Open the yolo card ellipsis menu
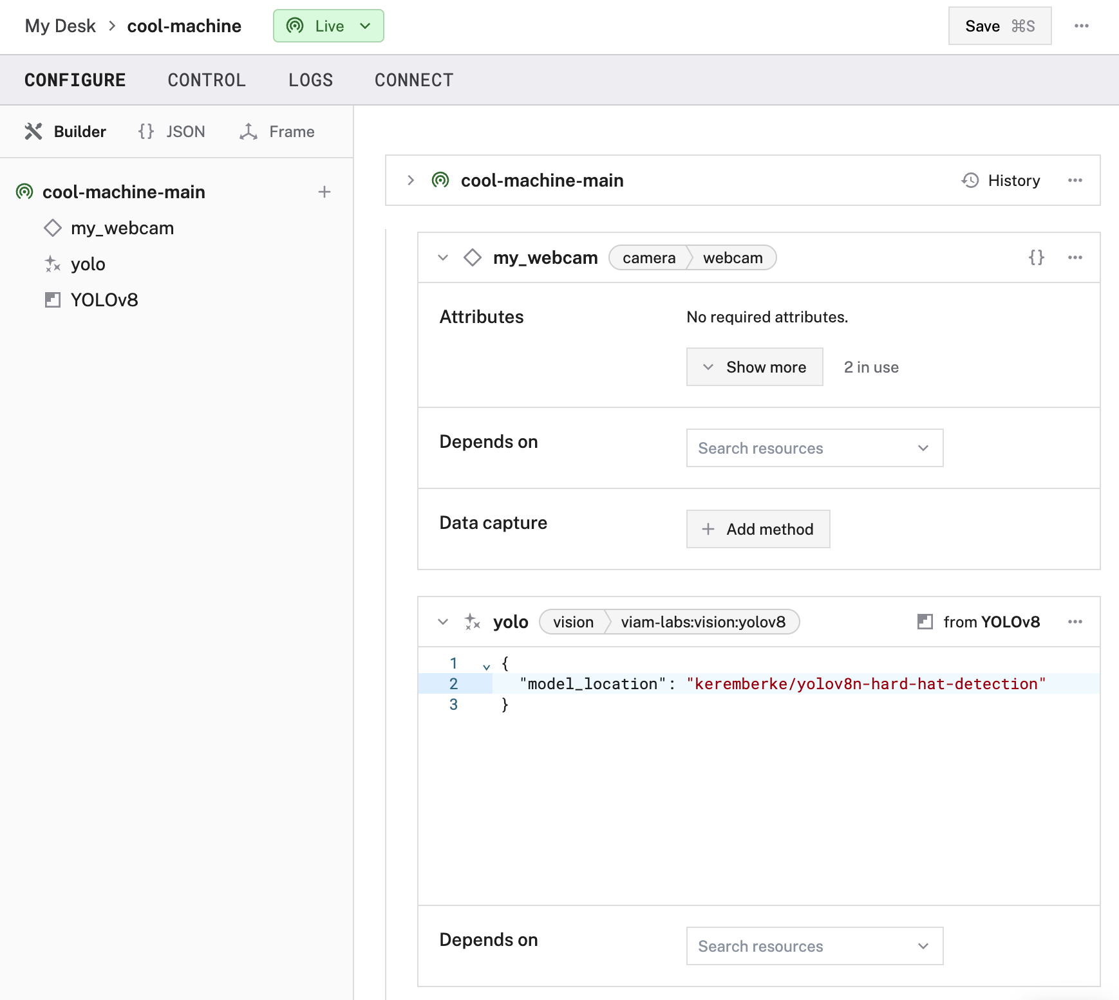This screenshot has width=1119, height=1000. (x=1075, y=622)
